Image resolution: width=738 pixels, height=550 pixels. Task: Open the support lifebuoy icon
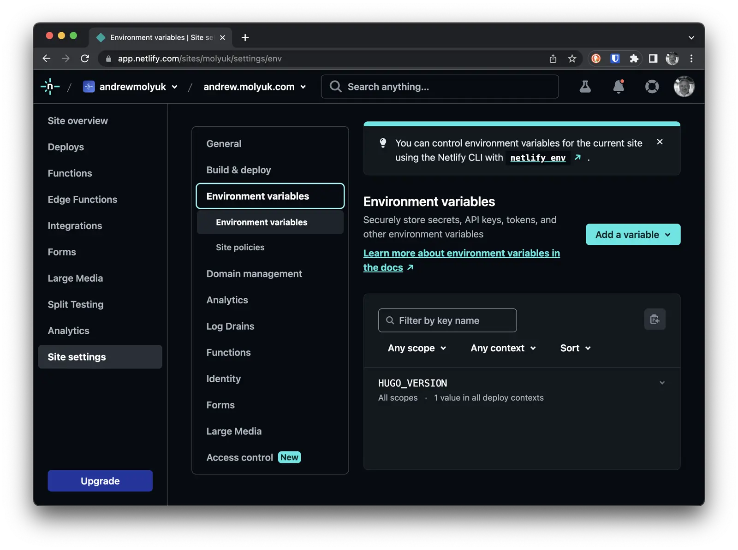tap(652, 87)
